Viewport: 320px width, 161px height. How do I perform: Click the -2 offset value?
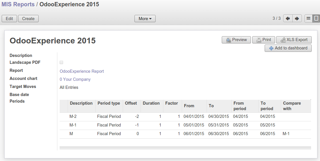(137, 116)
